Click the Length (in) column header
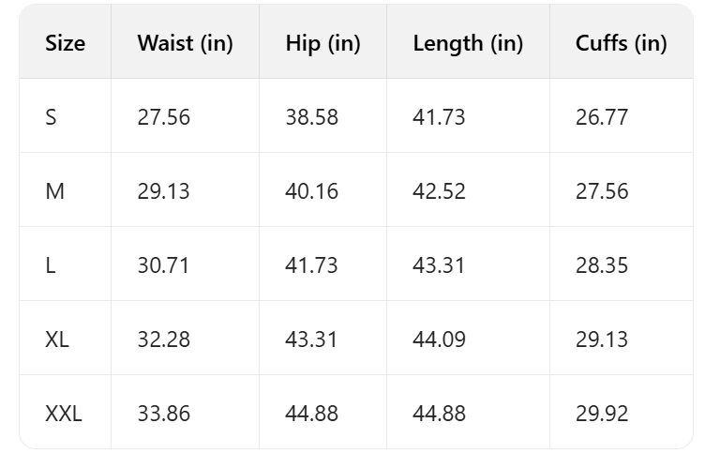Image resolution: width=705 pixels, height=453 pixels. 467,43
